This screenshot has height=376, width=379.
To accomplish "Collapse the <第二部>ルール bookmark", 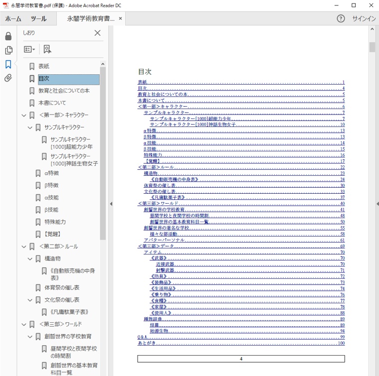I will point(24,247).
